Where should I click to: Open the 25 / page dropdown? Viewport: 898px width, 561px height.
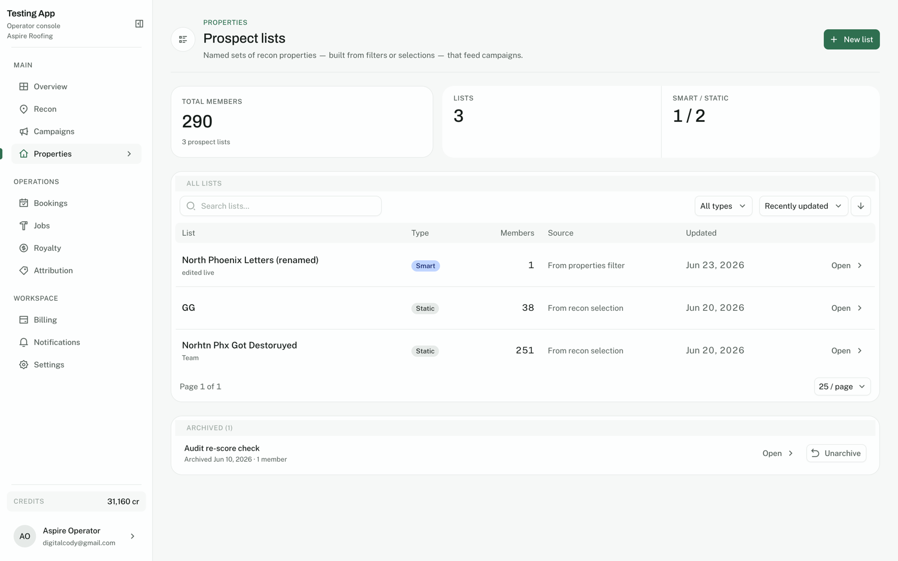pyautogui.click(x=842, y=387)
